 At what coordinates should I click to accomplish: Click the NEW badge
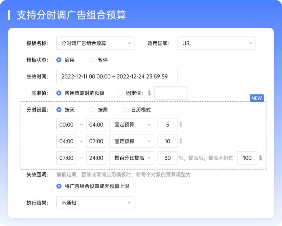256,98
